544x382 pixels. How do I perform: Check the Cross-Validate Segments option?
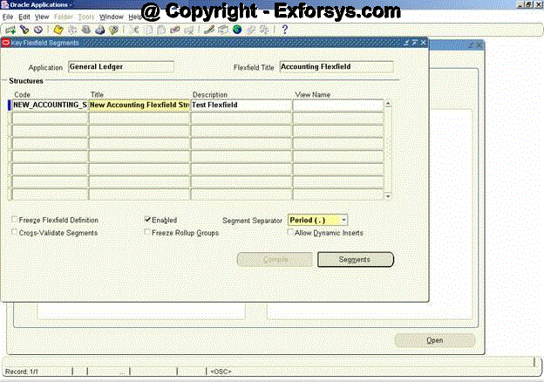click(x=14, y=233)
